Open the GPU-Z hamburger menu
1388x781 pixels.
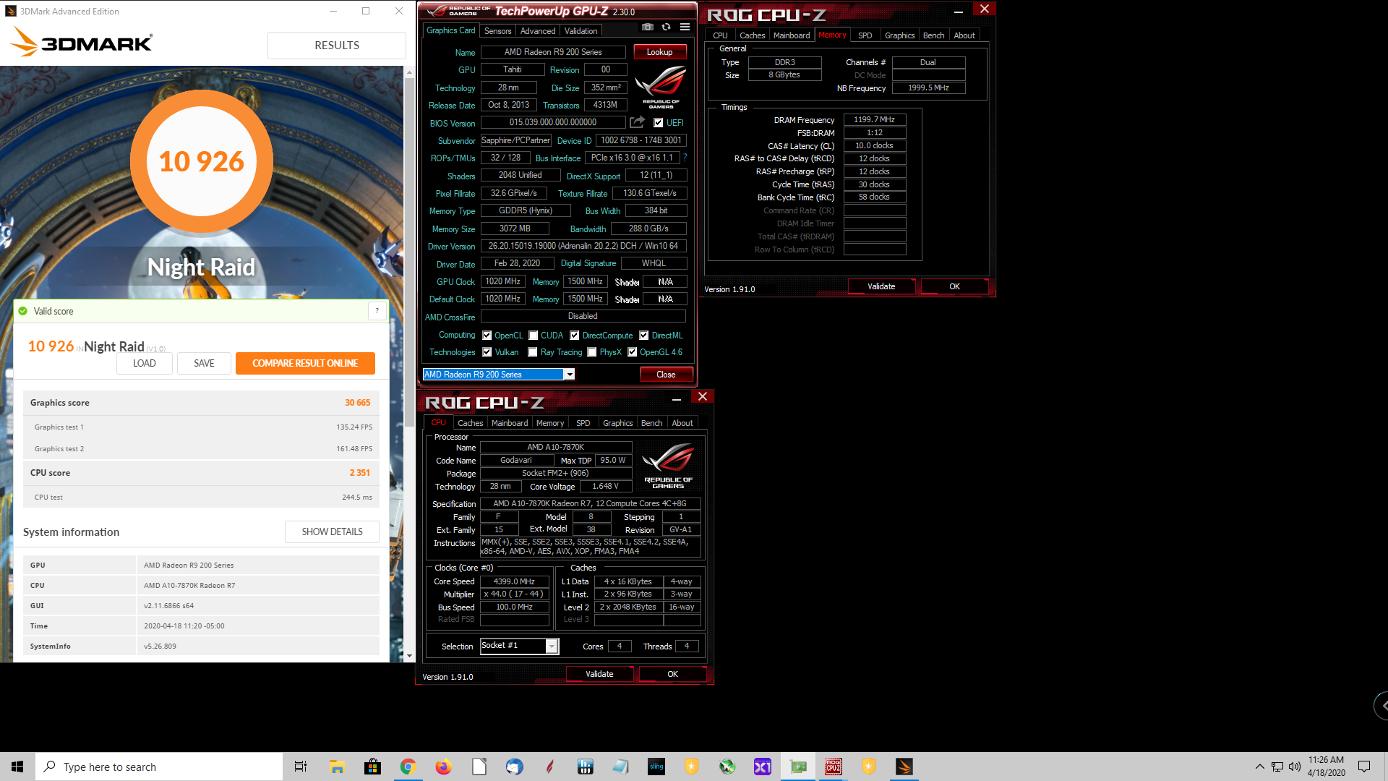(685, 27)
